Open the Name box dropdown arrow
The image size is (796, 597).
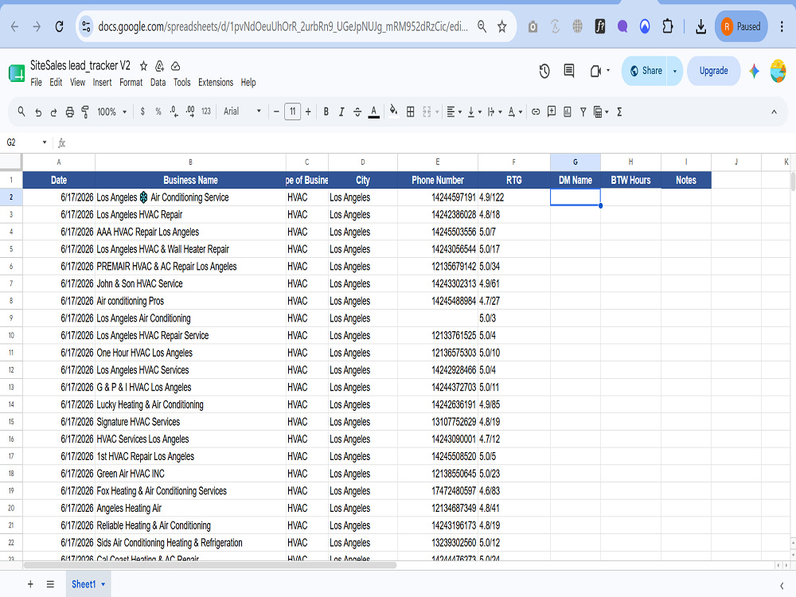45,142
